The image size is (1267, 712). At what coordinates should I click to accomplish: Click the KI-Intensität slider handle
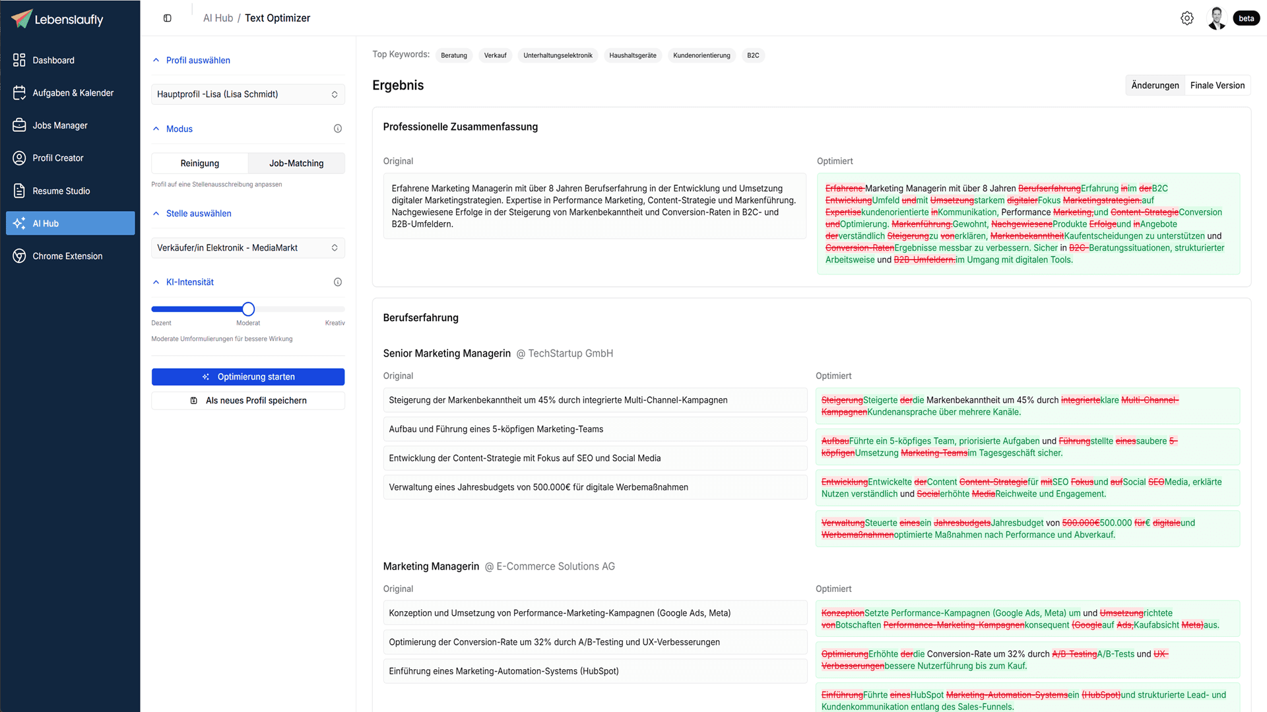[248, 309]
